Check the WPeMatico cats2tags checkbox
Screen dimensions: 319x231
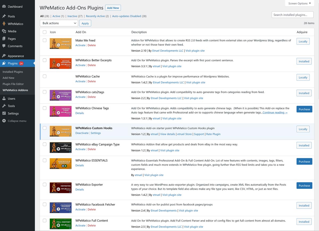coord(44,92)
